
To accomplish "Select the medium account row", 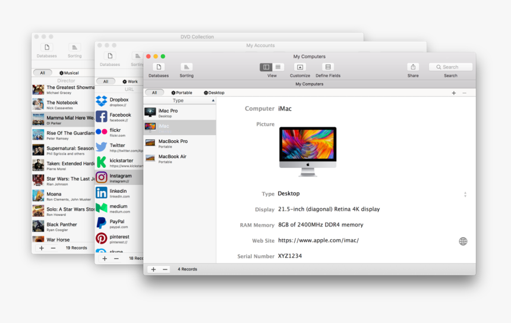I will 119,208.
